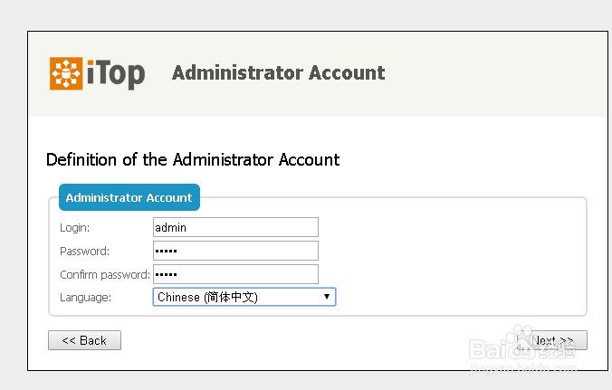This screenshot has width=612, height=390.
Task: Click the Confirm password label
Action: point(104,274)
